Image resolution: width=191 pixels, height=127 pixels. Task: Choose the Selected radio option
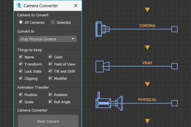tap(53, 22)
